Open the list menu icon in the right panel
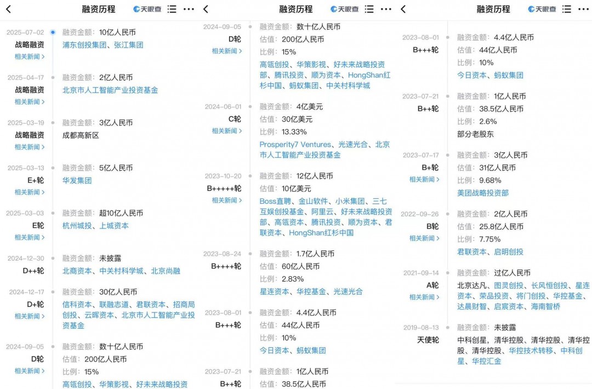This screenshot has width=592, height=389. tap(567, 9)
